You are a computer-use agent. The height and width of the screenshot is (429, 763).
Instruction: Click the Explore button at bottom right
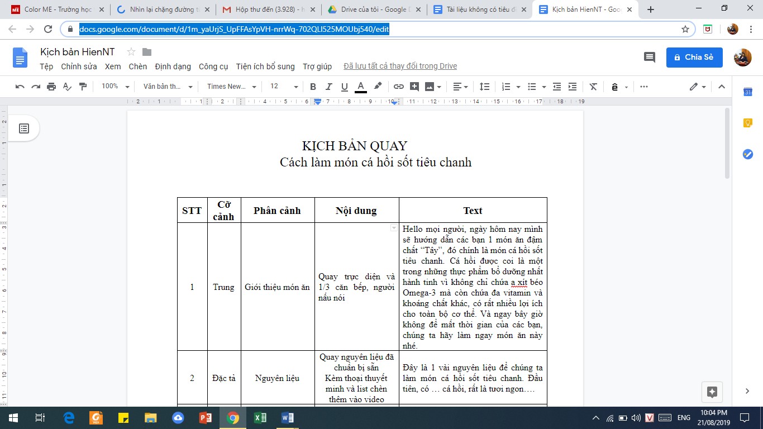coord(712,392)
